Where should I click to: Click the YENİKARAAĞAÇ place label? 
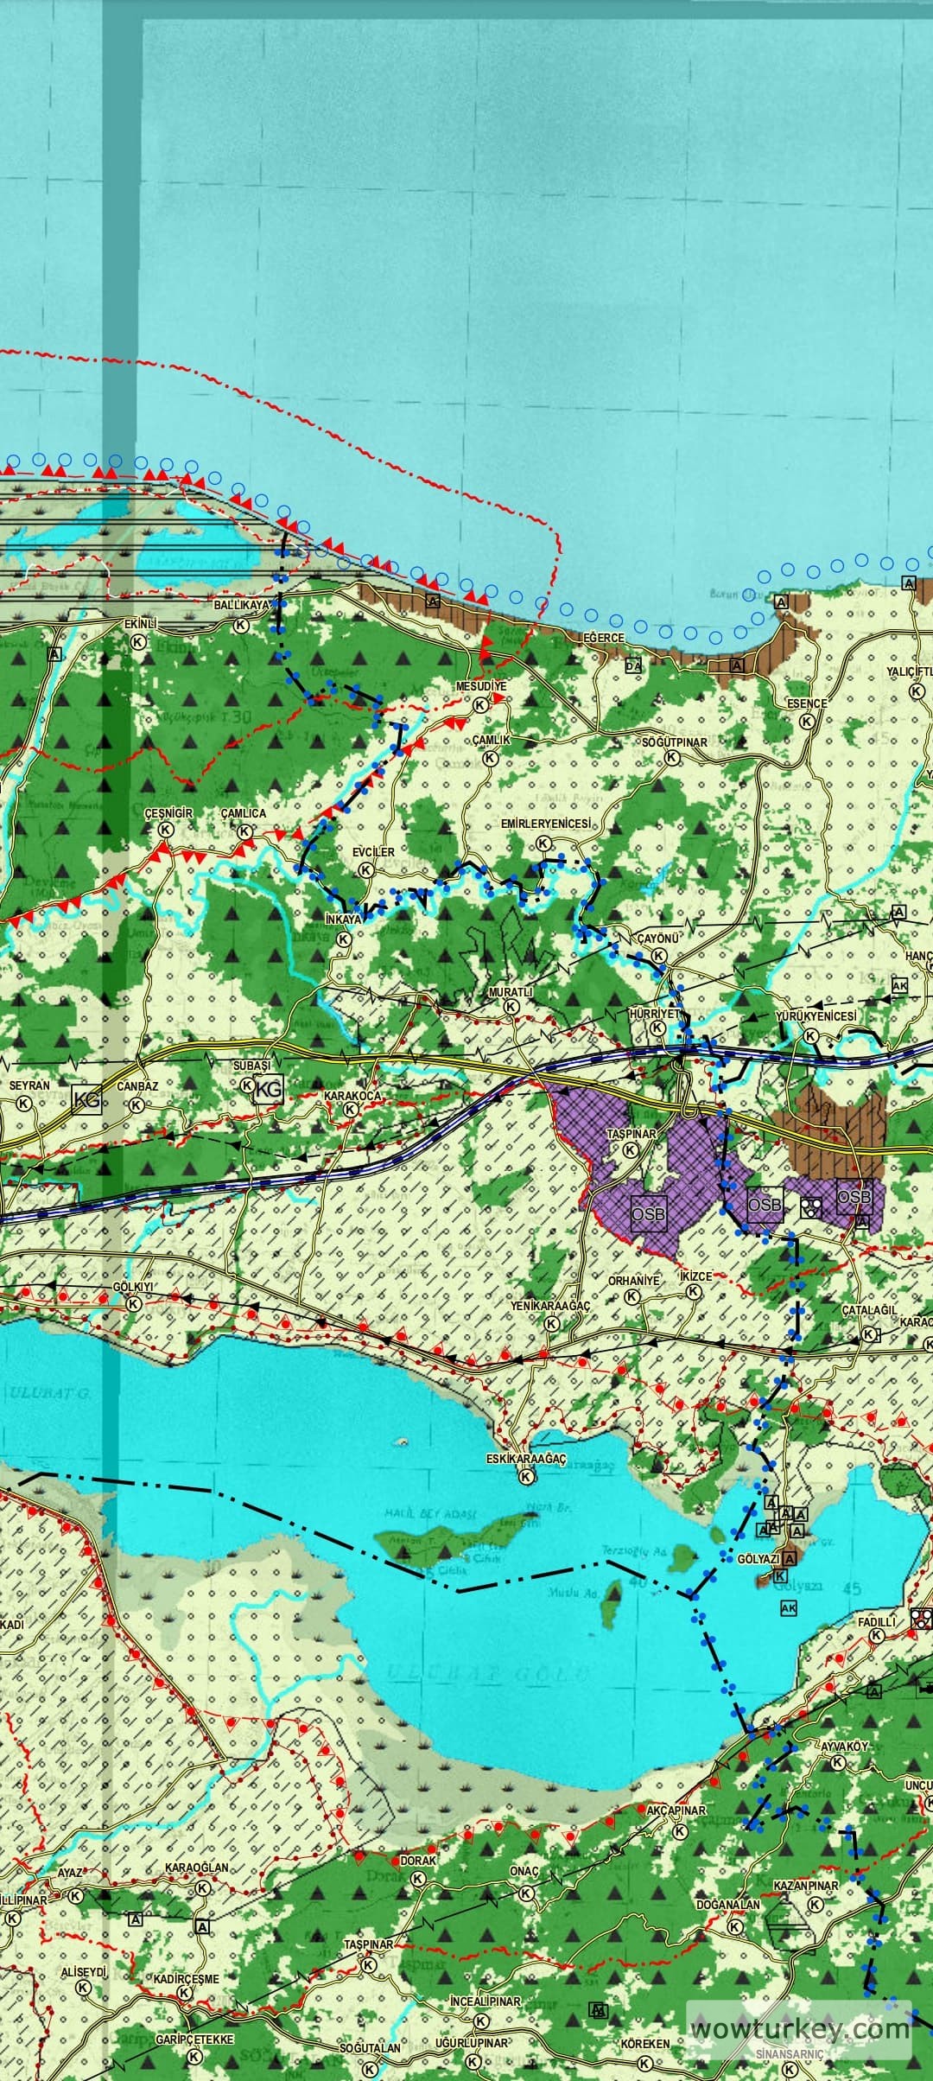550,1306
